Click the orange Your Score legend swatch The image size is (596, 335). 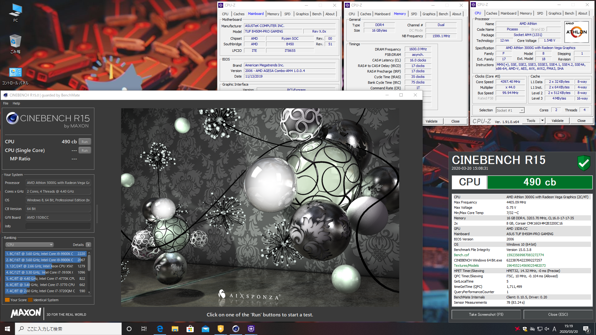coord(7,300)
